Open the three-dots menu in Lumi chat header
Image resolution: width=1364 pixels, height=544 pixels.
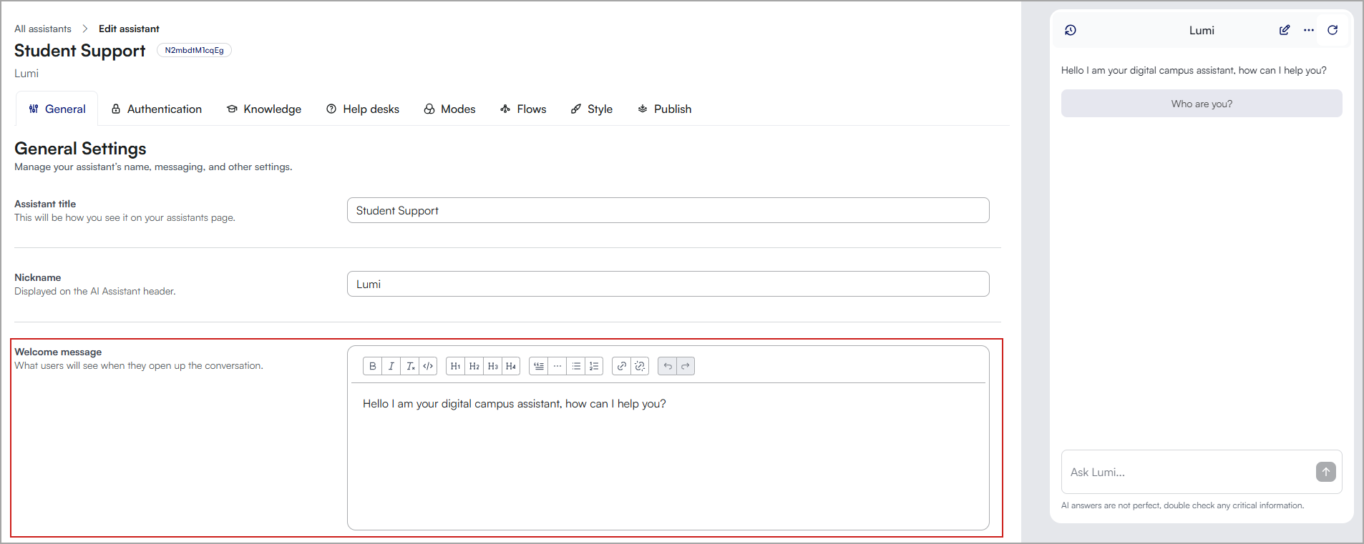tap(1309, 30)
